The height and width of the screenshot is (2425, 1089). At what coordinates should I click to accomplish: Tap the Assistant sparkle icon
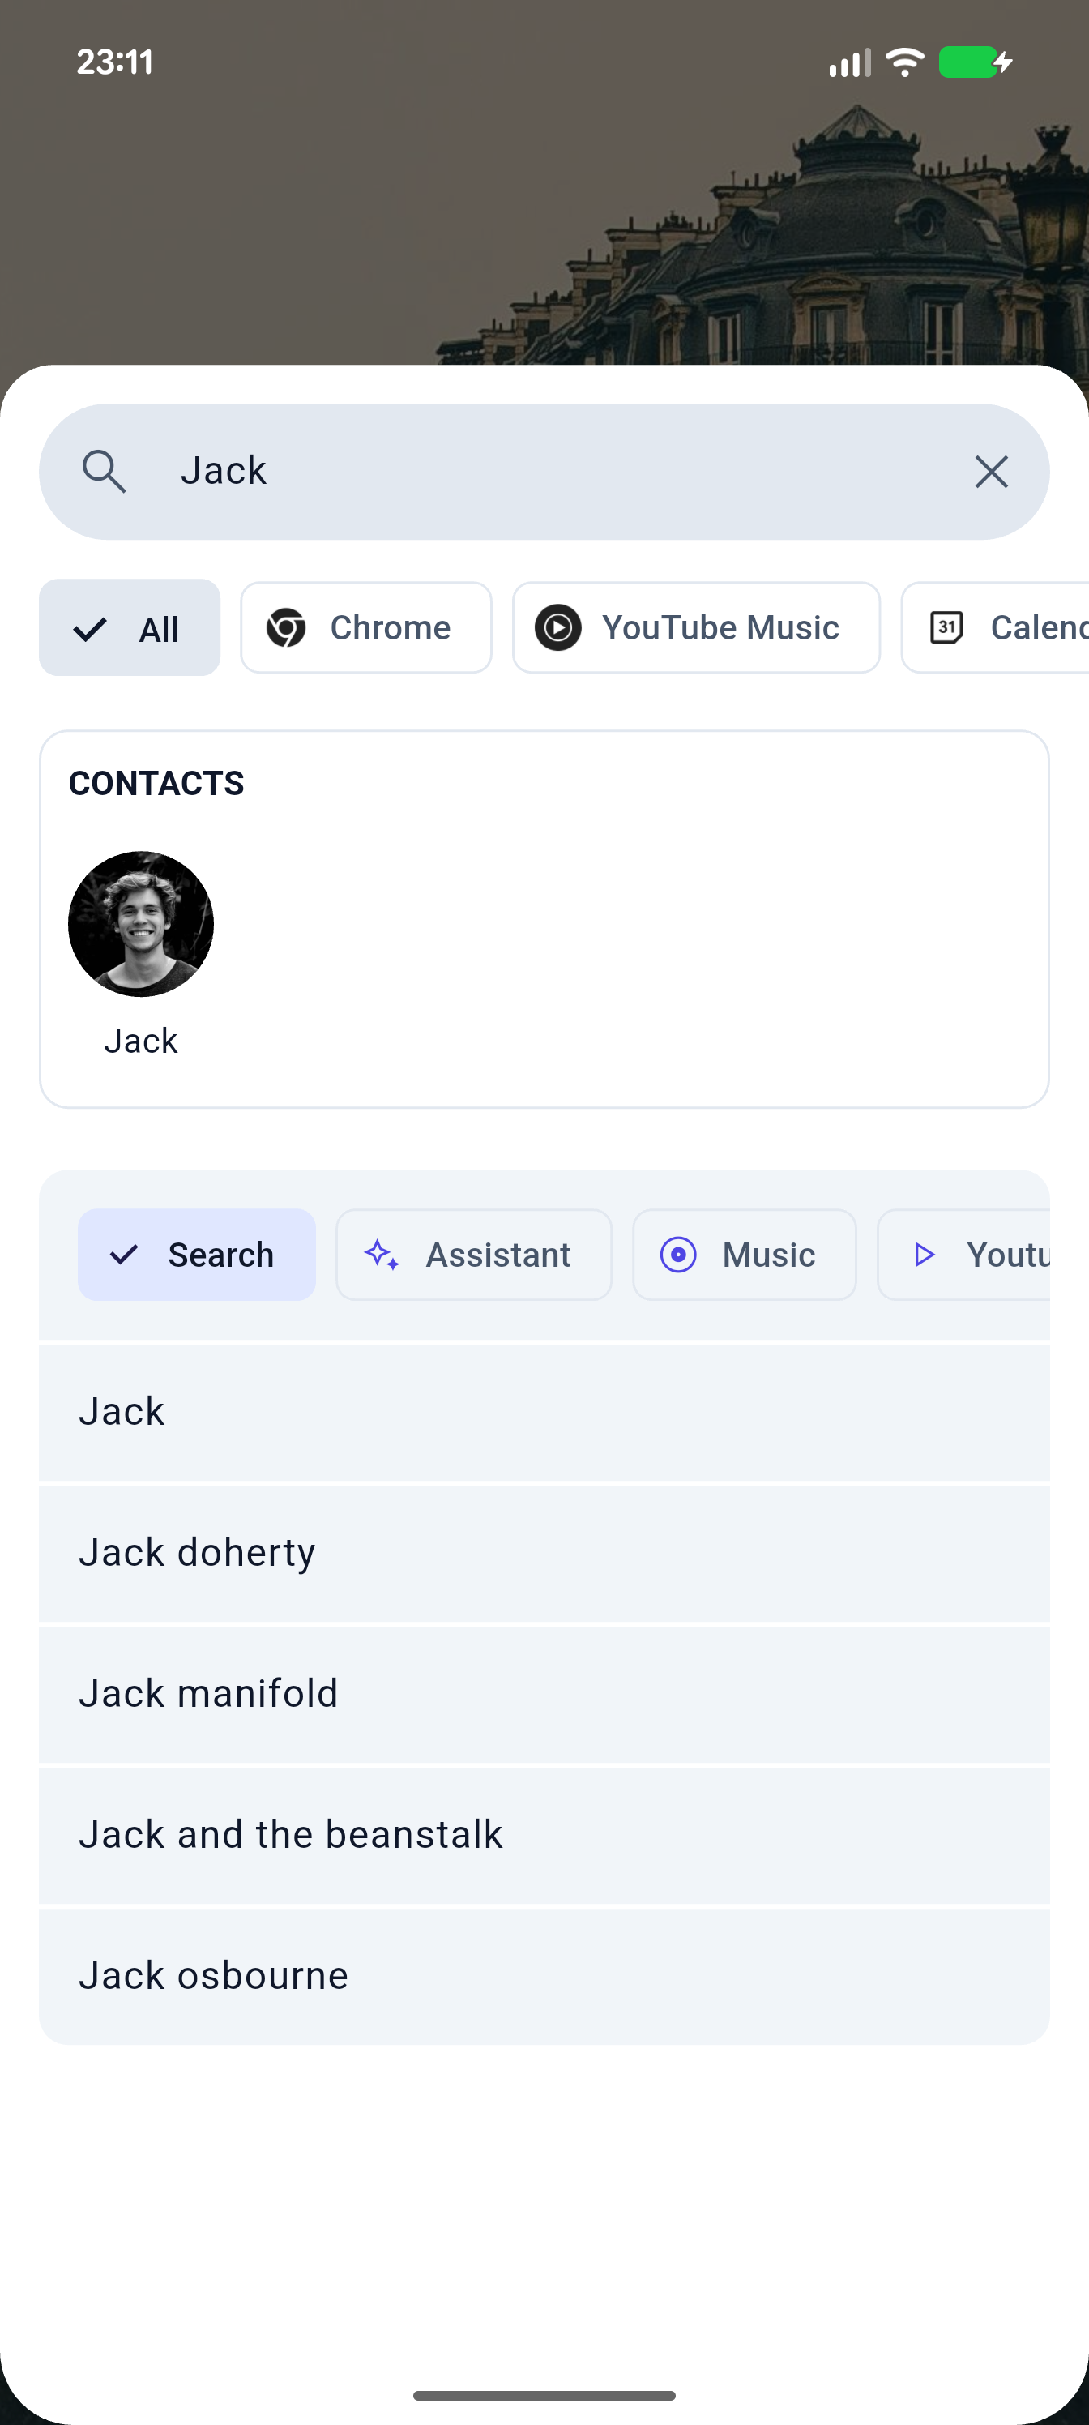coord(382,1255)
